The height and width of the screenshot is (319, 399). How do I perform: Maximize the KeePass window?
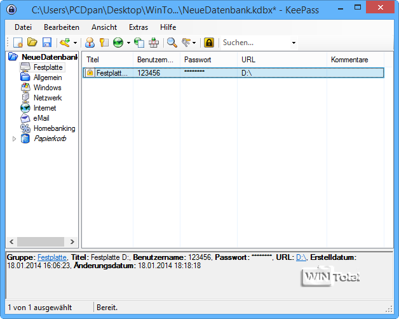coord(358,8)
